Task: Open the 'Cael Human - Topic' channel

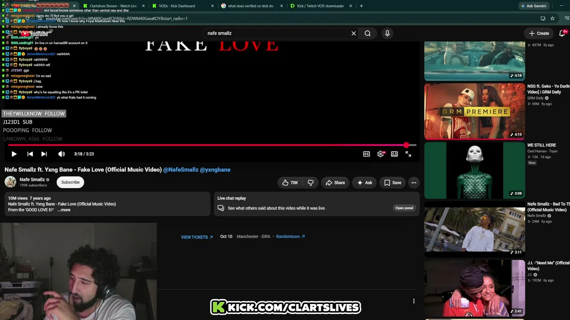Action: [x=542, y=151]
